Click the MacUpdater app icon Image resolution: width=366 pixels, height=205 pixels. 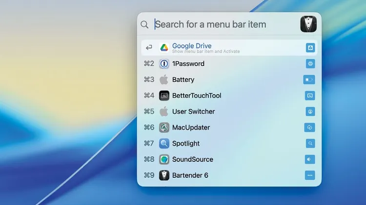click(164, 128)
